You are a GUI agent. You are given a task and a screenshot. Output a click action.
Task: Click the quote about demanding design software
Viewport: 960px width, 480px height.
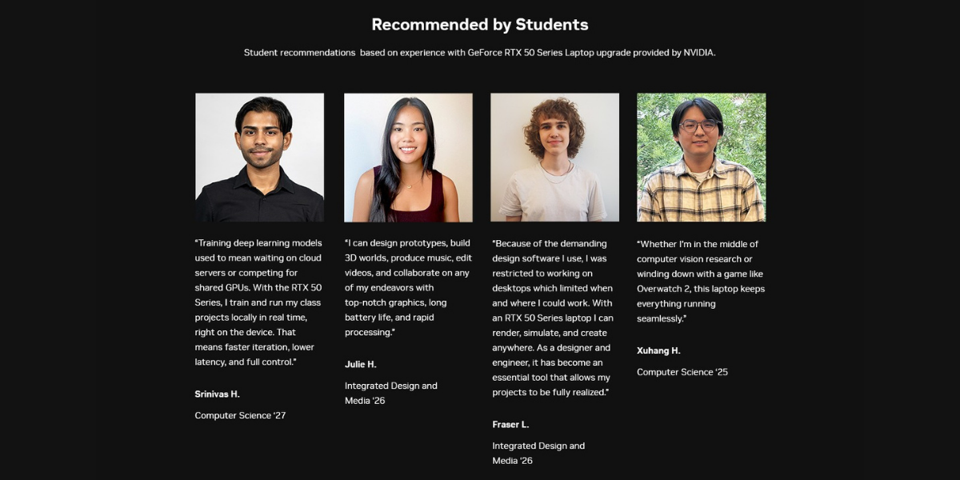(552, 318)
